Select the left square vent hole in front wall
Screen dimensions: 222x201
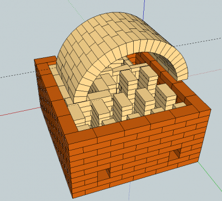coord(104,174)
